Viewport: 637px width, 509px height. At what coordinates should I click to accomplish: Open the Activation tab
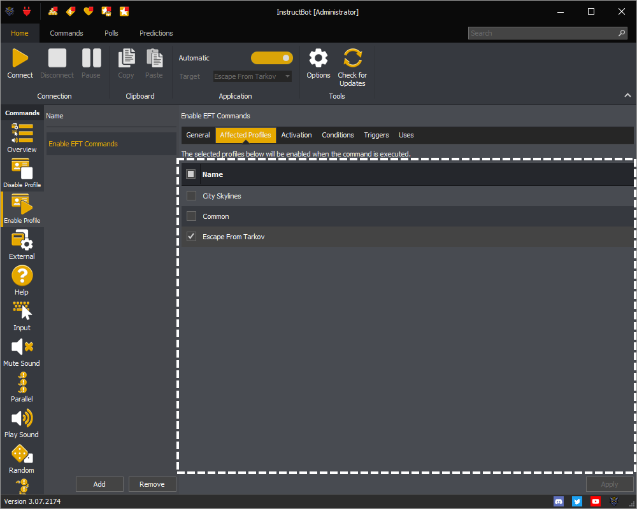click(297, 135)
